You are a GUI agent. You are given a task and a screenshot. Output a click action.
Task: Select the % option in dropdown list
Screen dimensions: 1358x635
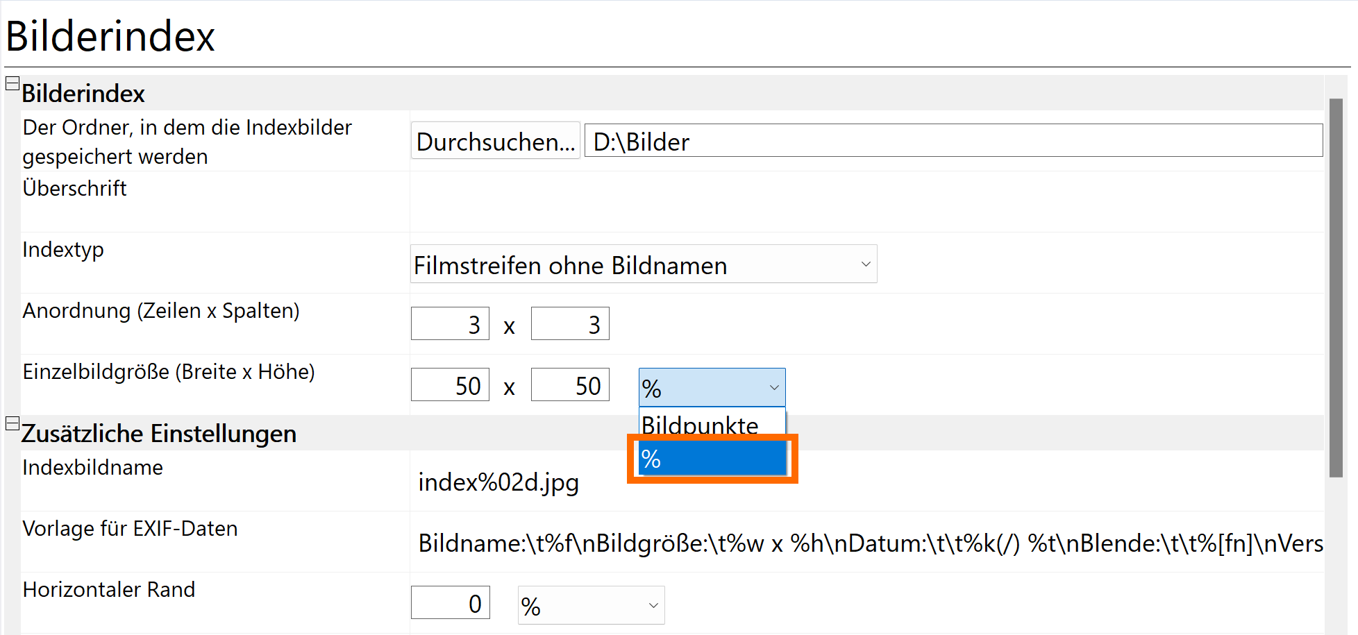tap(712, 458)
